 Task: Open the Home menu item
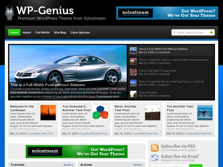click(14, 32)
